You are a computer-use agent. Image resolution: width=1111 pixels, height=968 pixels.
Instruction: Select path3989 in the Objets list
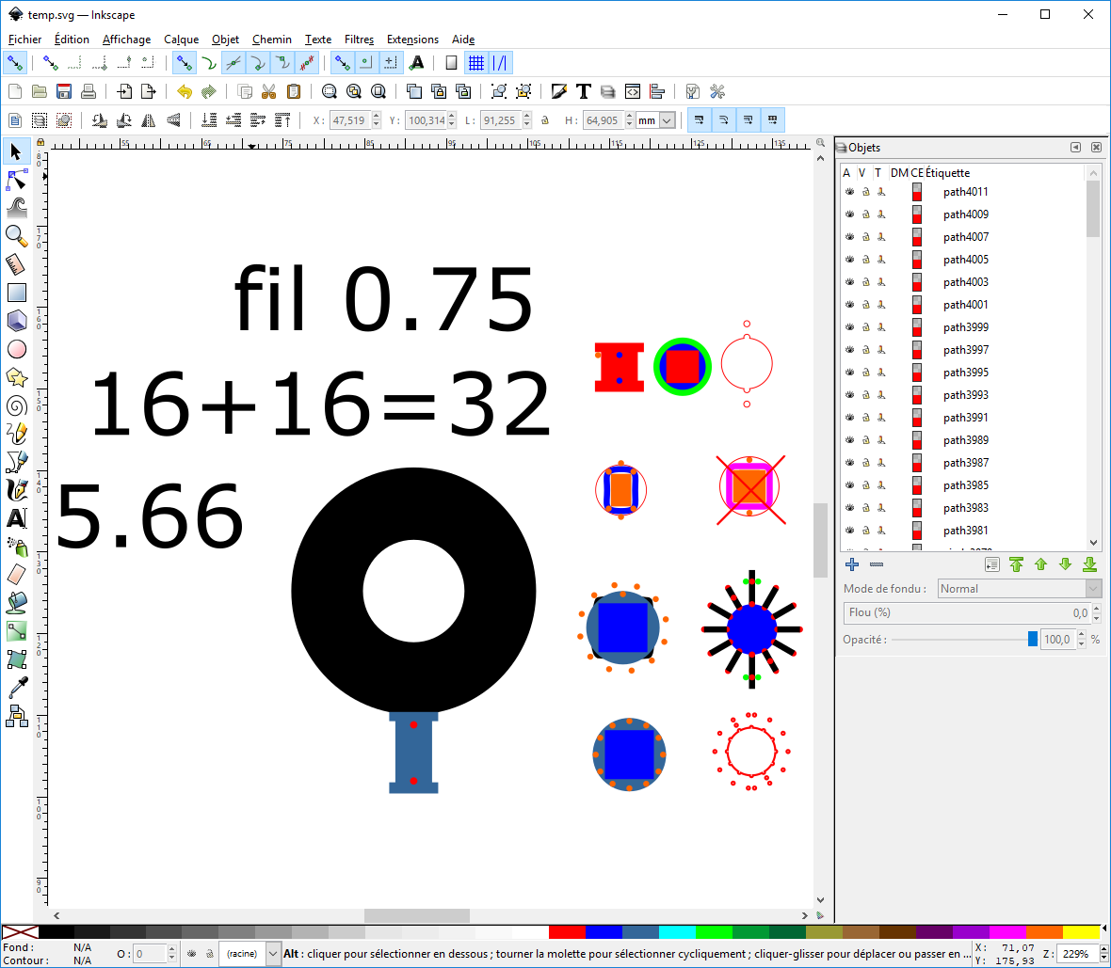pyautogui.click(x=966, y=440)
